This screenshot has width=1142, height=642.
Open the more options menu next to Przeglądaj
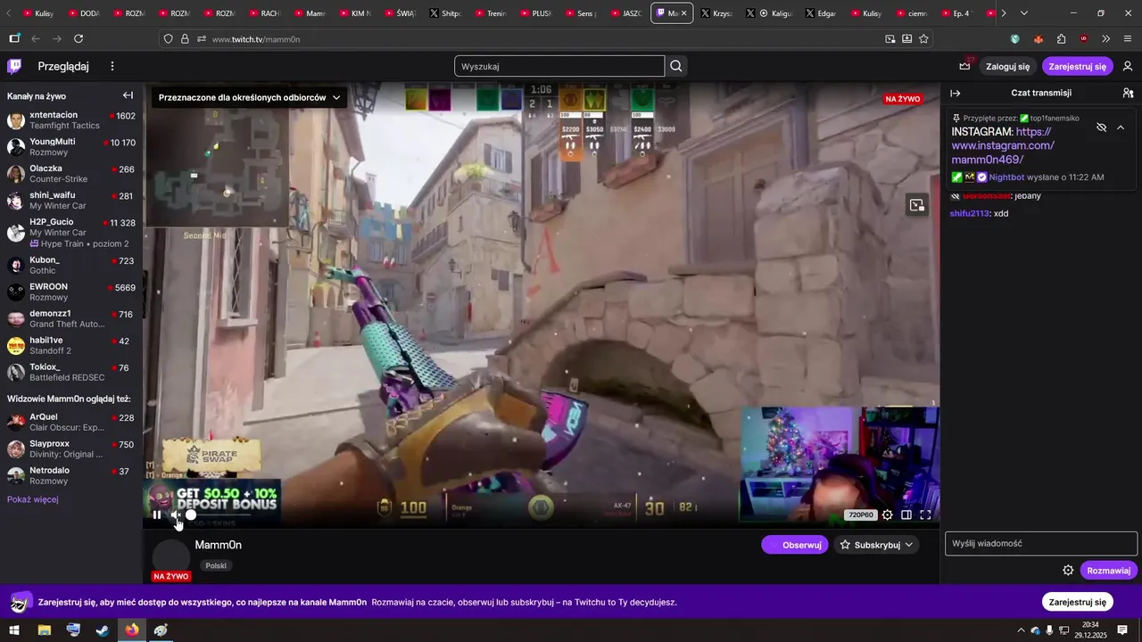tap(112, 66)
